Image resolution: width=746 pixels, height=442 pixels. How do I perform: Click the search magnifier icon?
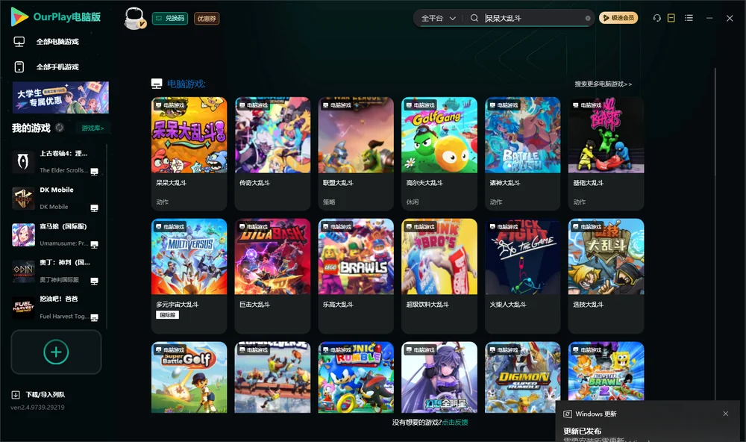pos(474,18)
